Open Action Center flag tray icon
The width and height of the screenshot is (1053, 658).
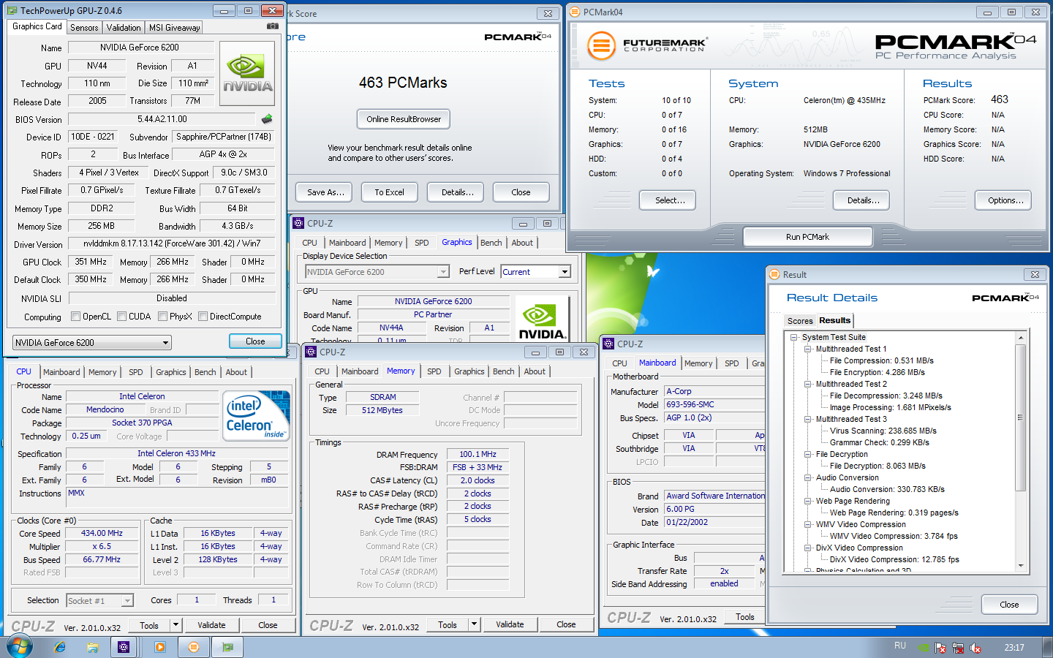pos(940,648)
